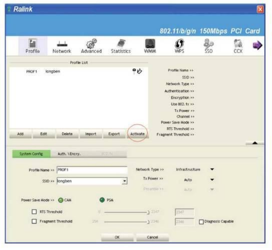Expand the Tx Power dropdown

coord(212,180)
